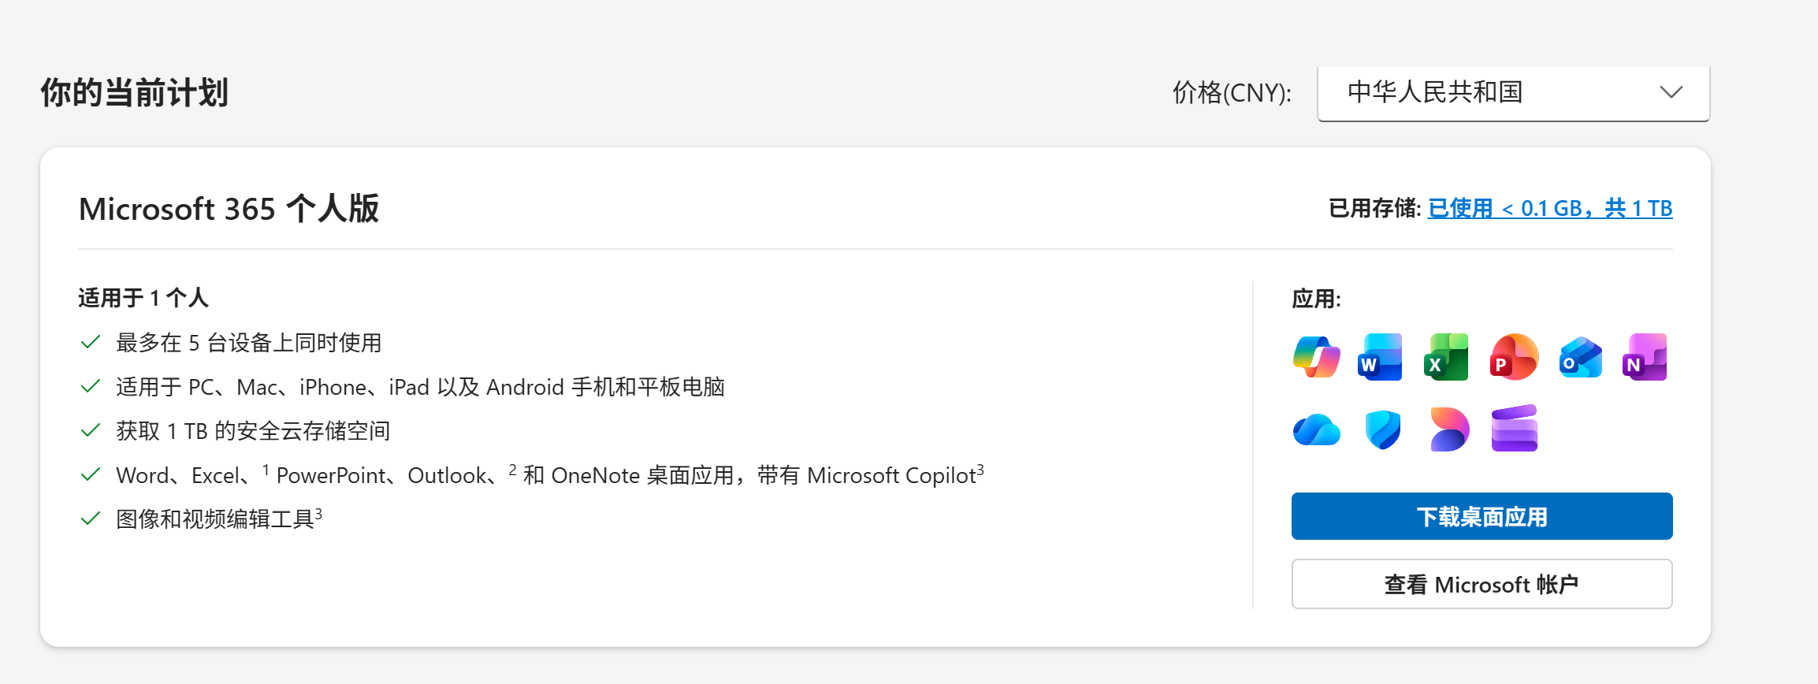Click the 你的当前计划 heading
The height and width of the screenshot is (684, 1818).
point(135,92)
